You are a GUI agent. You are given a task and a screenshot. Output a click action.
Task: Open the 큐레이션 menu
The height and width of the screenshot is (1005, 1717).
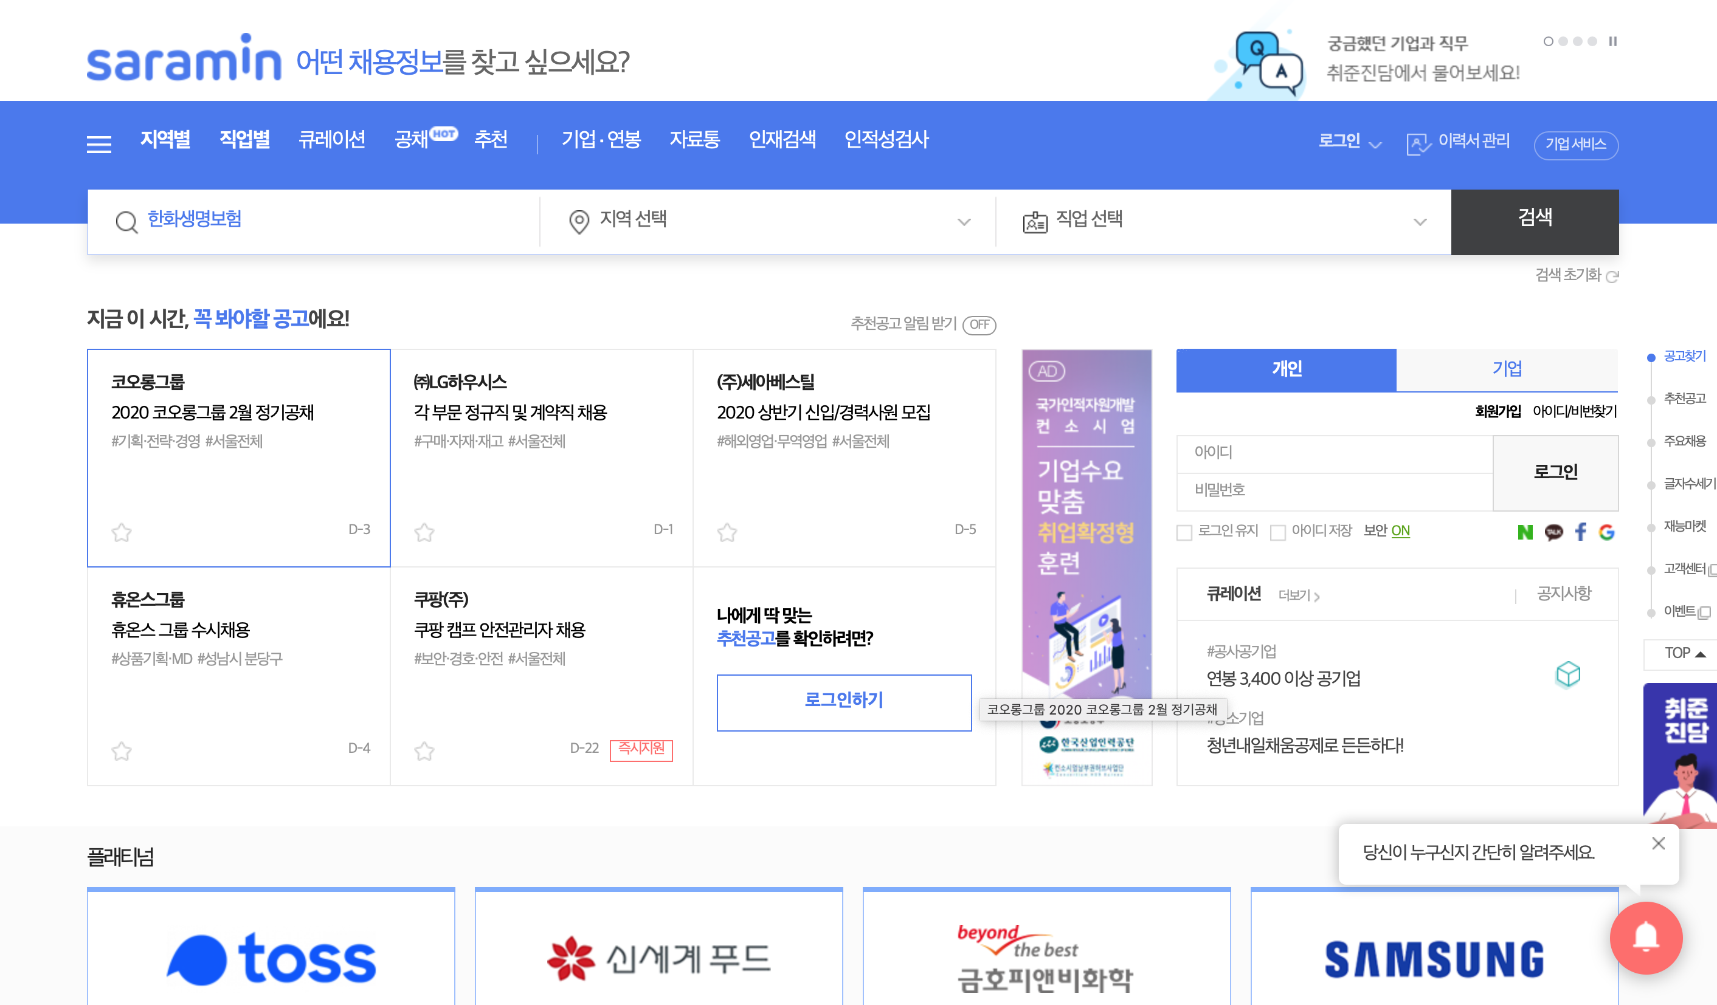(332, 140)
